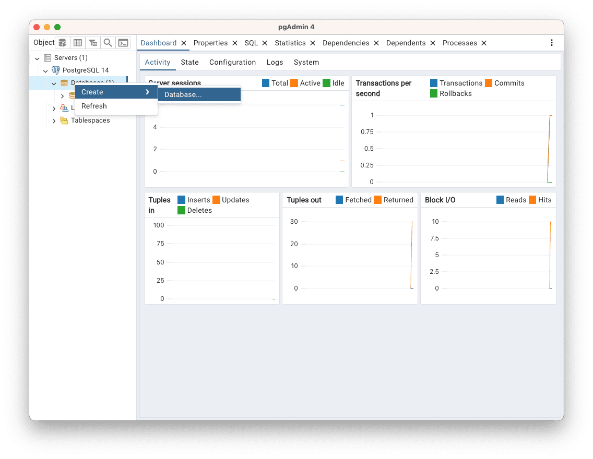Viewport: 593px width, 459px height.
Task: Click the orange Hits legend swatch
Action: pyautogui.click(x=532, y=200)
